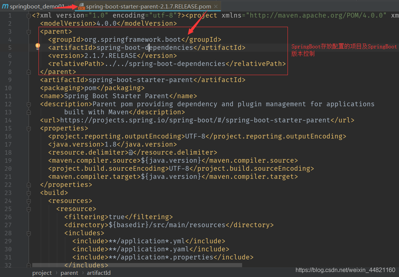Click the description end fold marker on line 13

point(29,112)
